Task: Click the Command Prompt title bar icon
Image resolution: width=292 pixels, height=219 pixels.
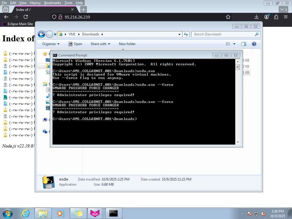Action: [55, 55]
